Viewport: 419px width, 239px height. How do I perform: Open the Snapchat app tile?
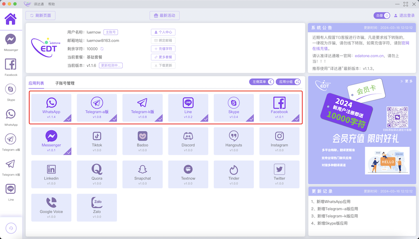(x=142, y=174)
